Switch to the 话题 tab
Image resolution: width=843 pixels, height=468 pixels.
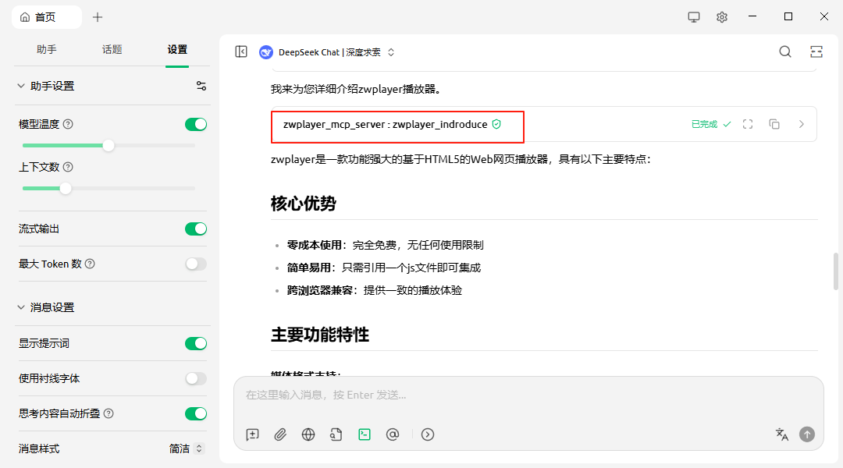pyautogui.click(x=112, y=49)
